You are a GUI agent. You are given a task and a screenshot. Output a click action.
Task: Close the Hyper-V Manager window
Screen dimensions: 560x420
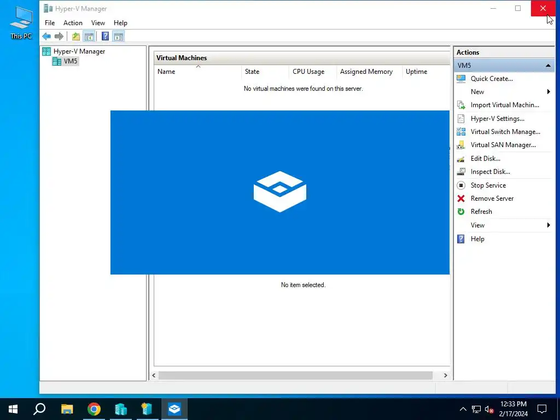(x=543, y=8)
